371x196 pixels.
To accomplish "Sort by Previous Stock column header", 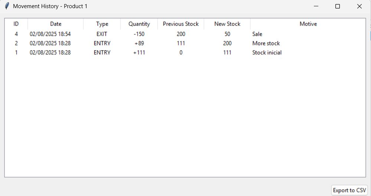I will [x=181, y=24].
